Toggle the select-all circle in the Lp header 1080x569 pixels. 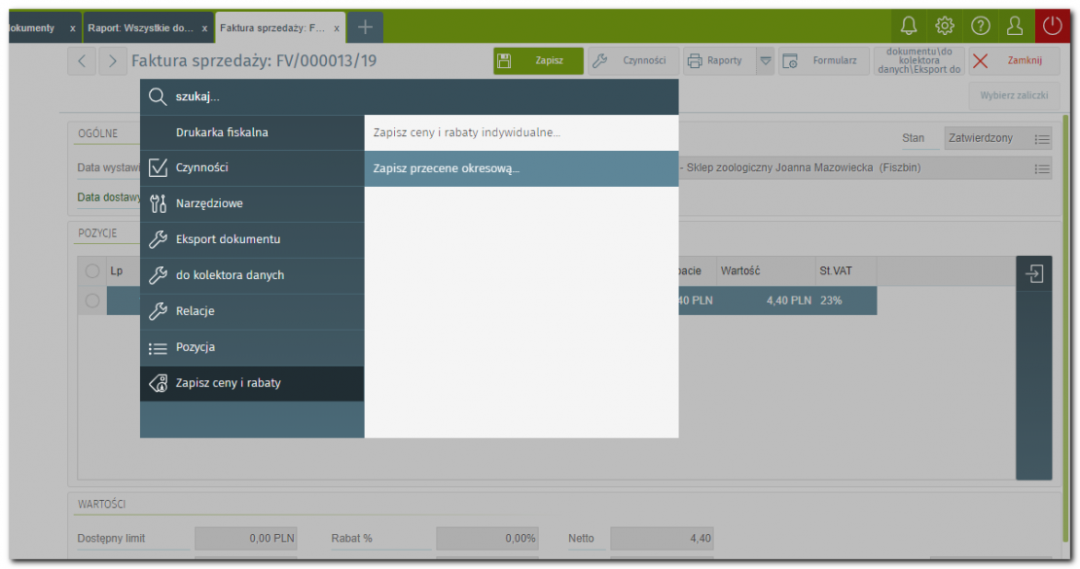tap(93, 271)
